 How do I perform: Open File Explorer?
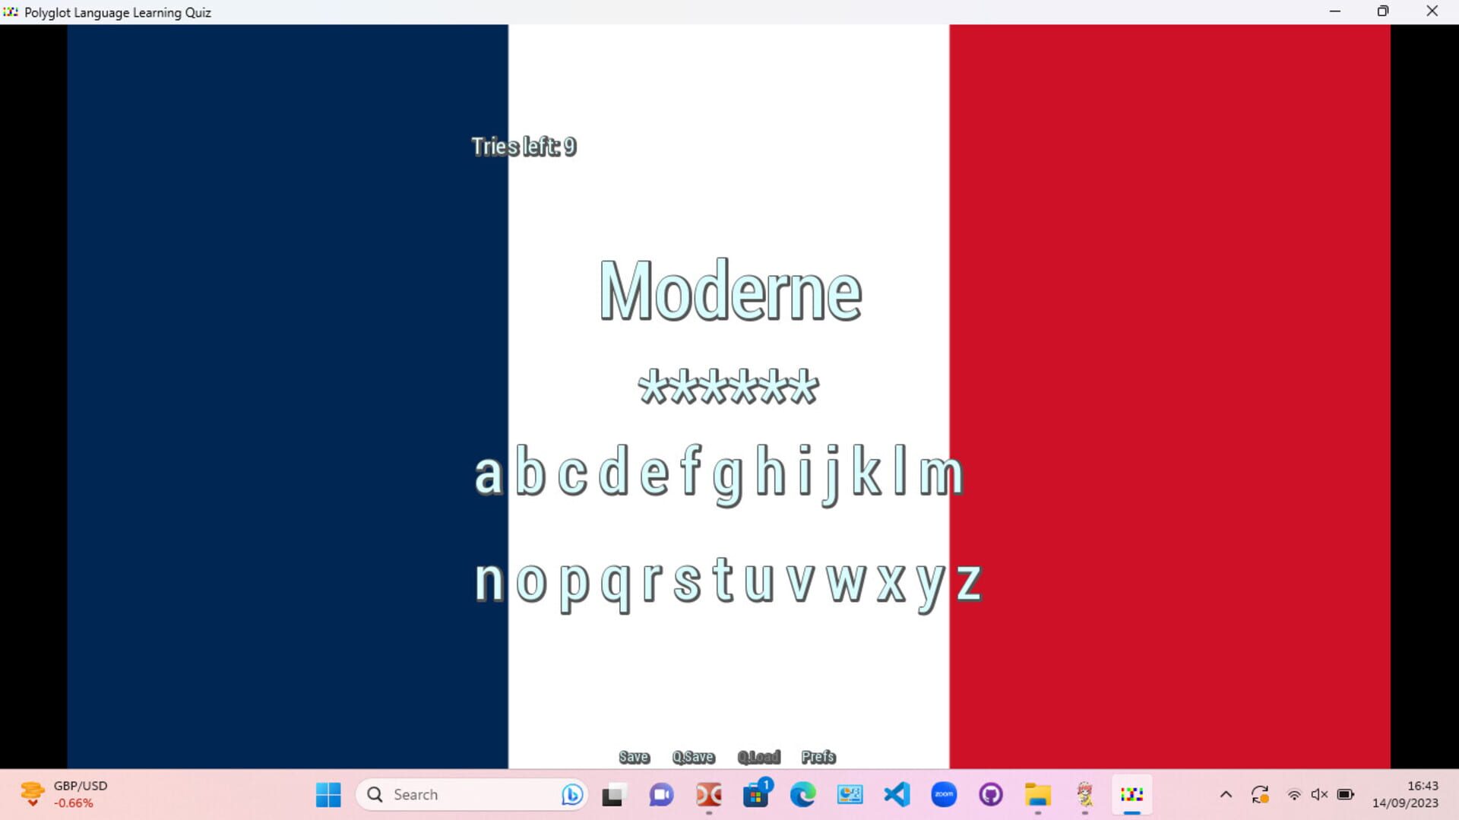click(x=1039, y=795)
